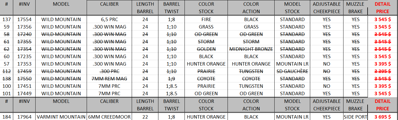Select the MIDNIGHT BRONZE action color cell
398x120 pixels.
(x=251, y=49)
